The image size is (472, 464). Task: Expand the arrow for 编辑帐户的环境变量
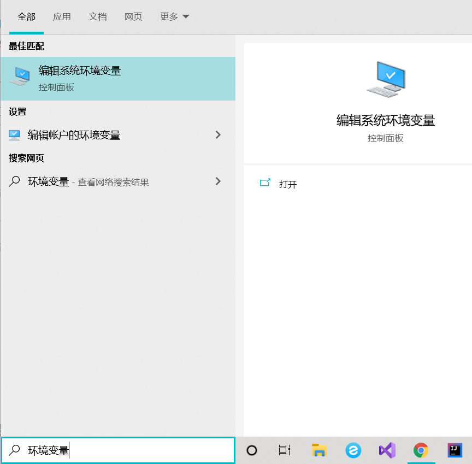coord(218,135)
